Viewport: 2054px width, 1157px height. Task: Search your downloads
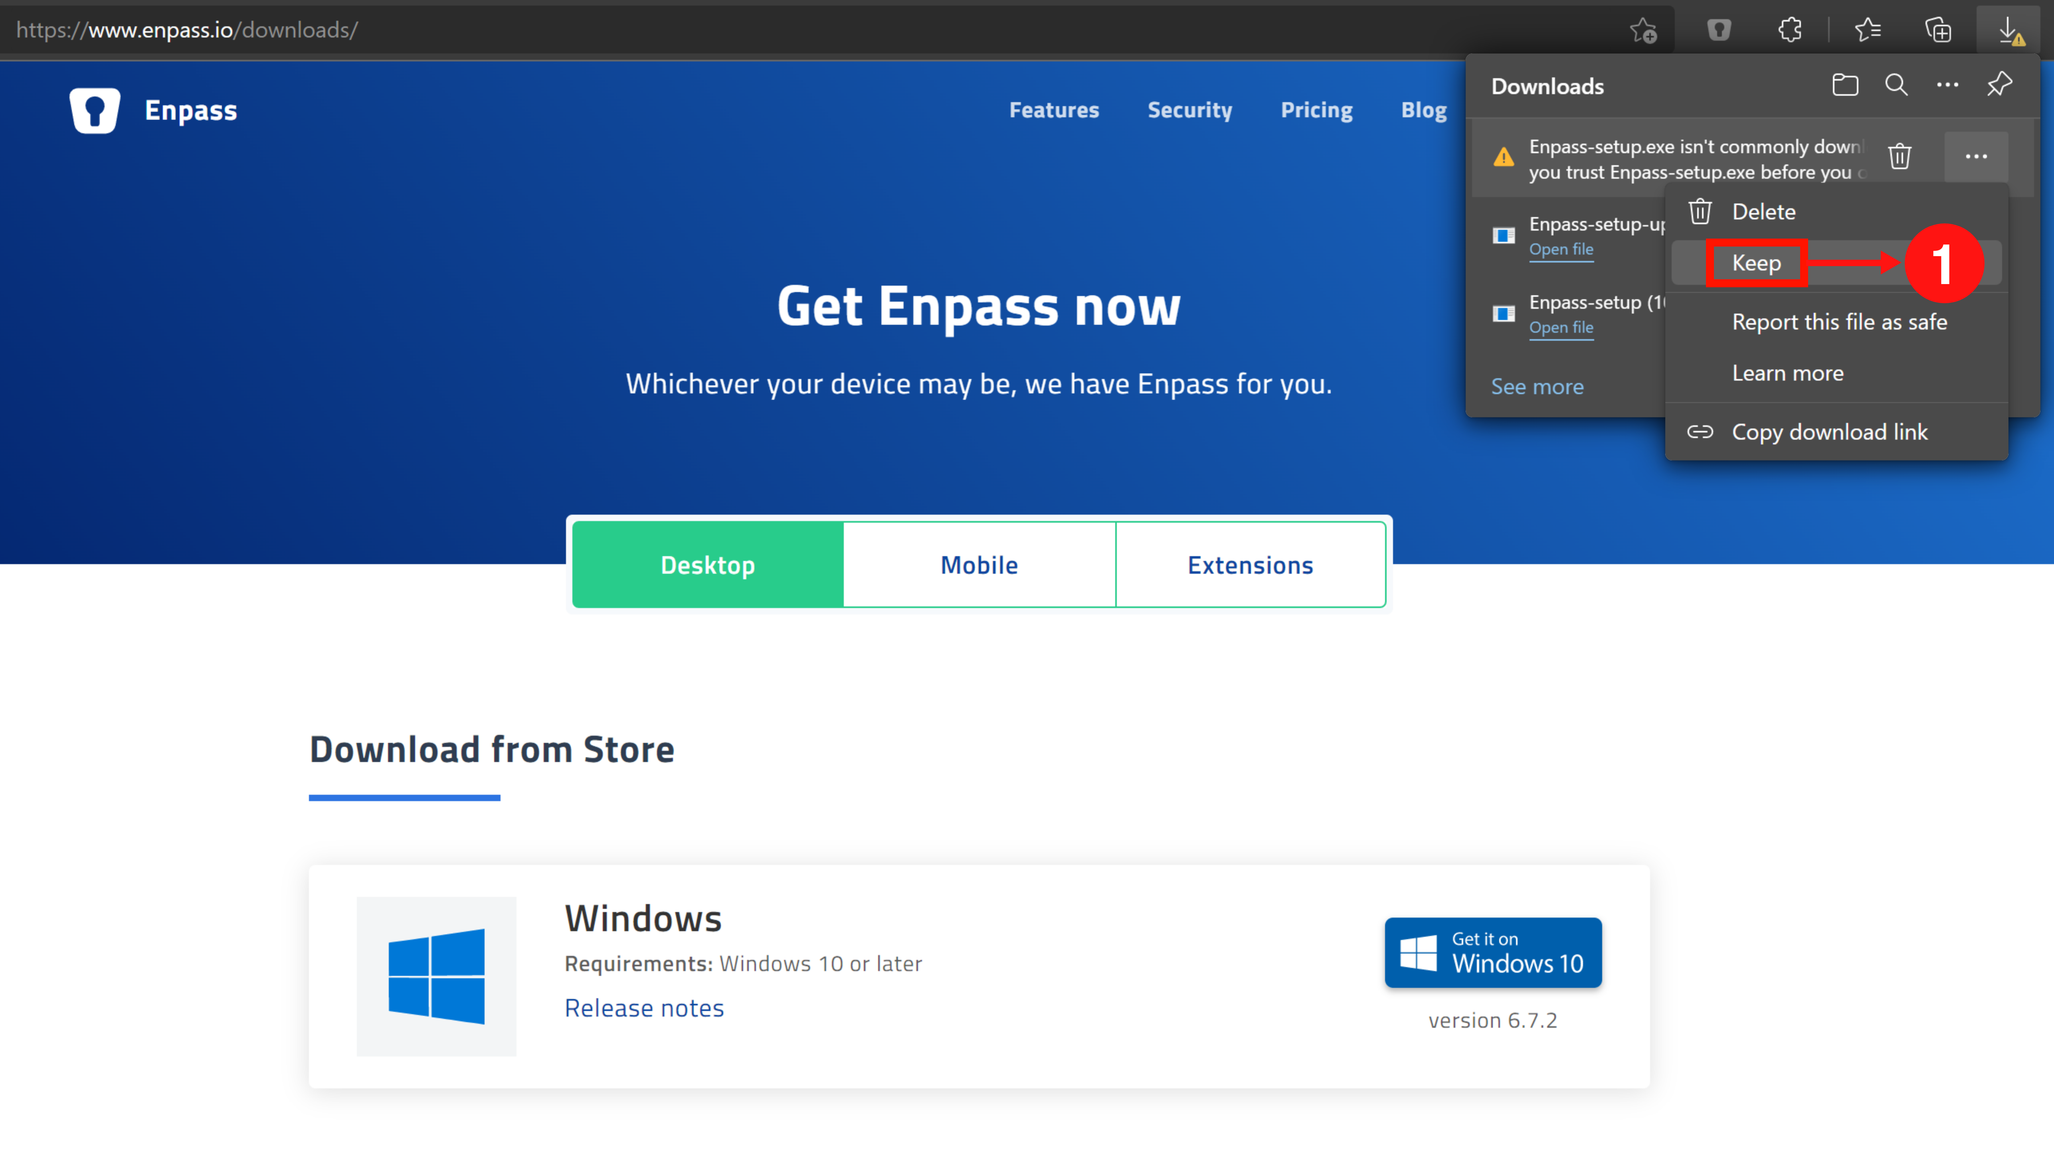point(1896,85)
